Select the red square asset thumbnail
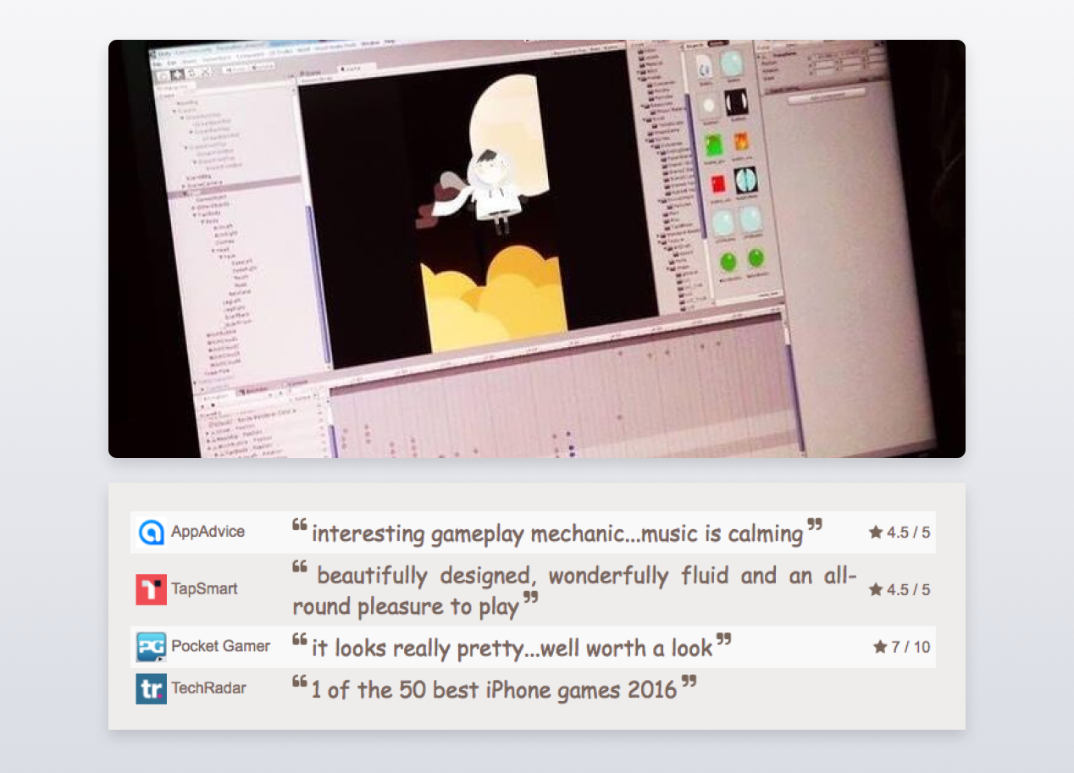Image resolution: width=1074 pixels, height=773 pixels. coord(717,184)
